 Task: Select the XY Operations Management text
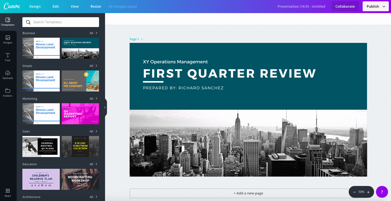click(175, 62)
